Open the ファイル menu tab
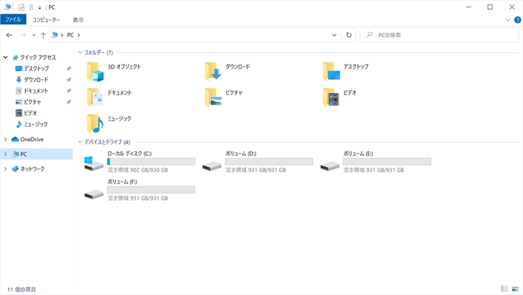 [x=14, y=20]
